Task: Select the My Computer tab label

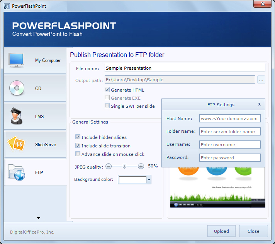Action: pyautogui.click(x=48, y=60)
